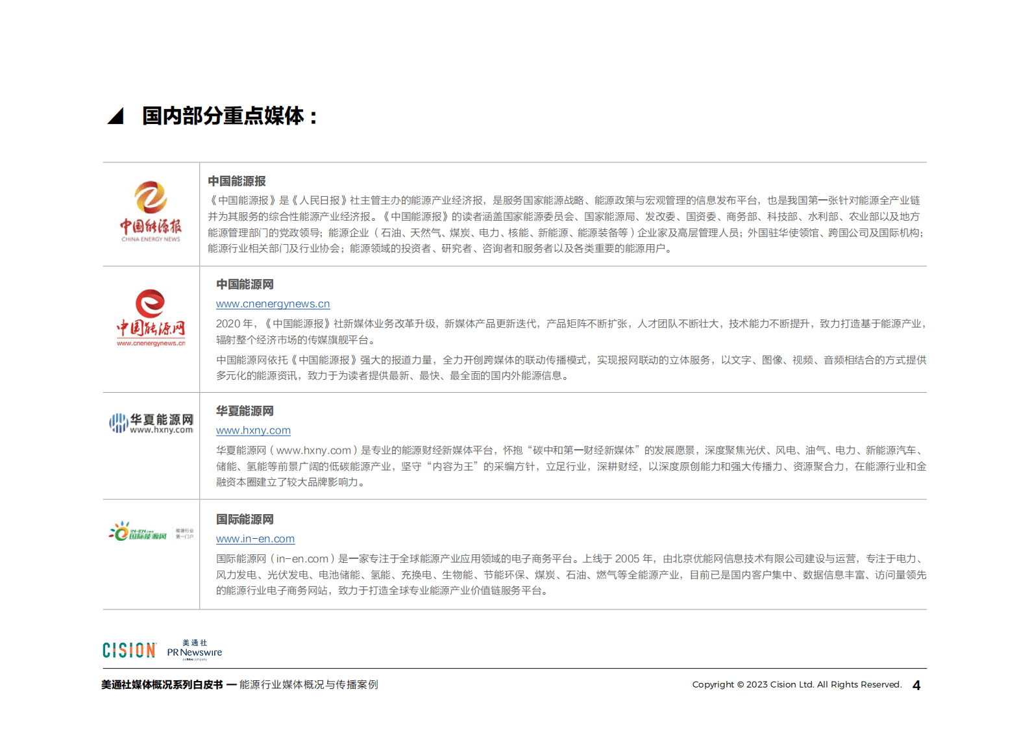1030x742 pixels.
Task: Click the page number 4
Action: pos(916,686)
